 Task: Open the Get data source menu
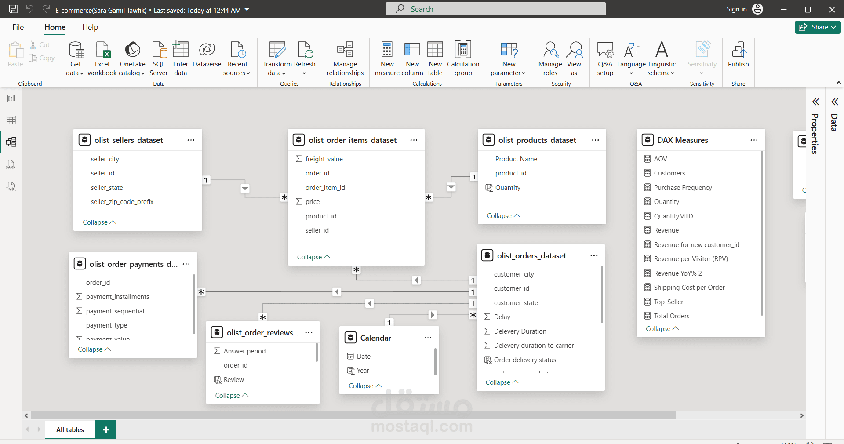point(75,58)
